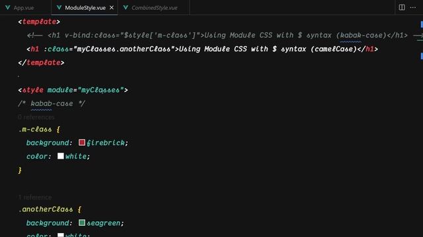
Task: Click the 'module' attribute in style tag
Action: pos(60,90)
